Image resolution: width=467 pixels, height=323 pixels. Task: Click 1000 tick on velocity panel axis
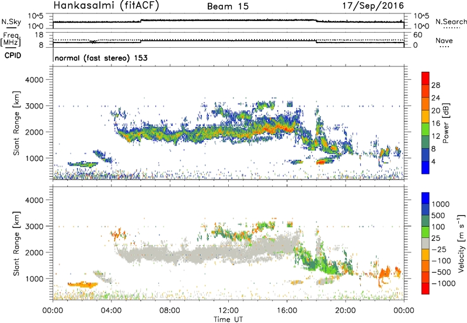34,279
